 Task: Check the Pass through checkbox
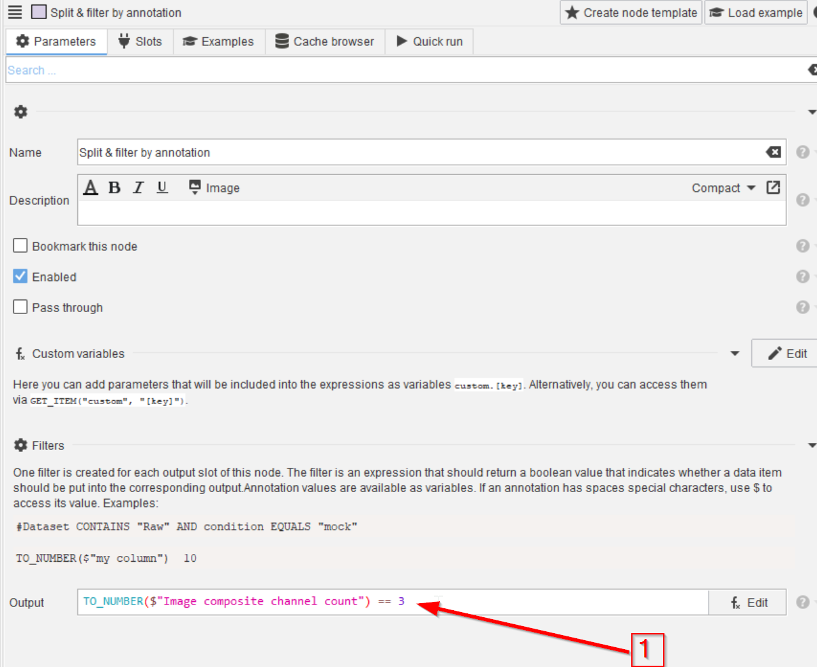(20, 307)
